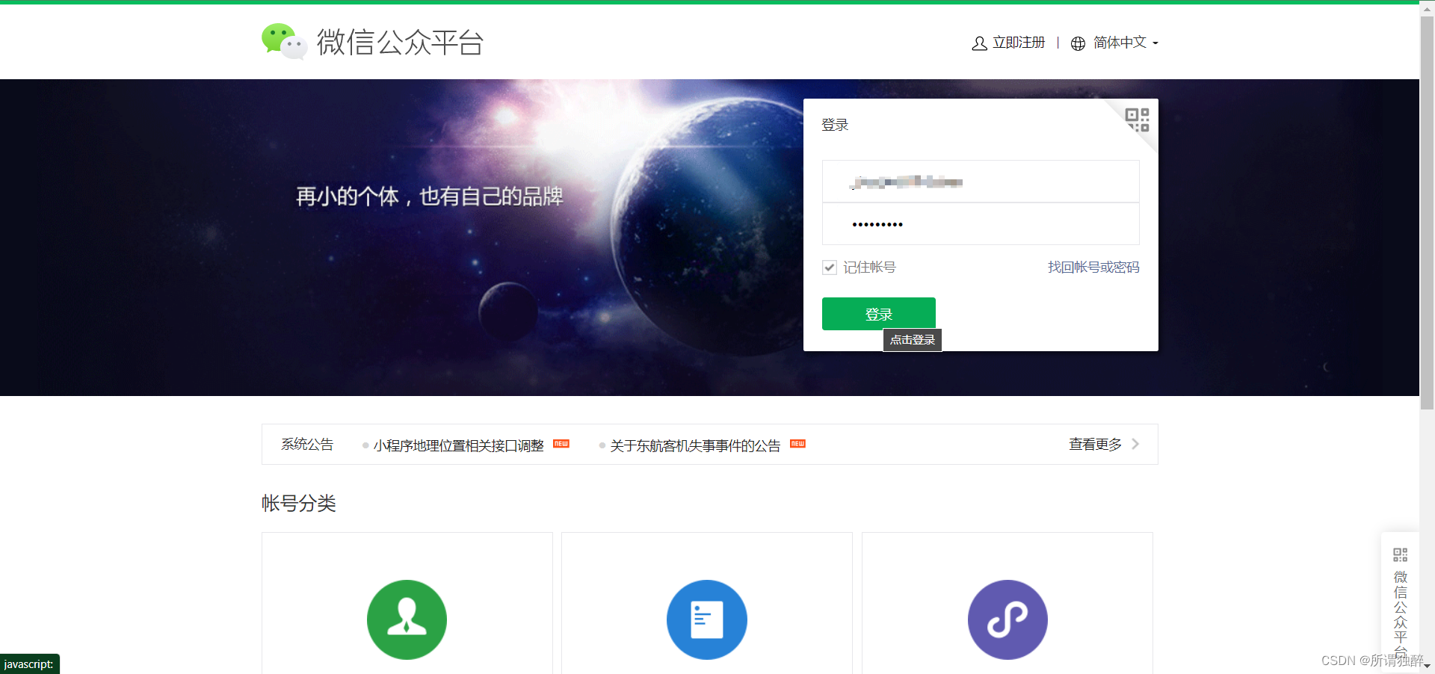Viewport: 1435px width, 674px height.
Task: Open the green service account icon
Action: (407, 619)
